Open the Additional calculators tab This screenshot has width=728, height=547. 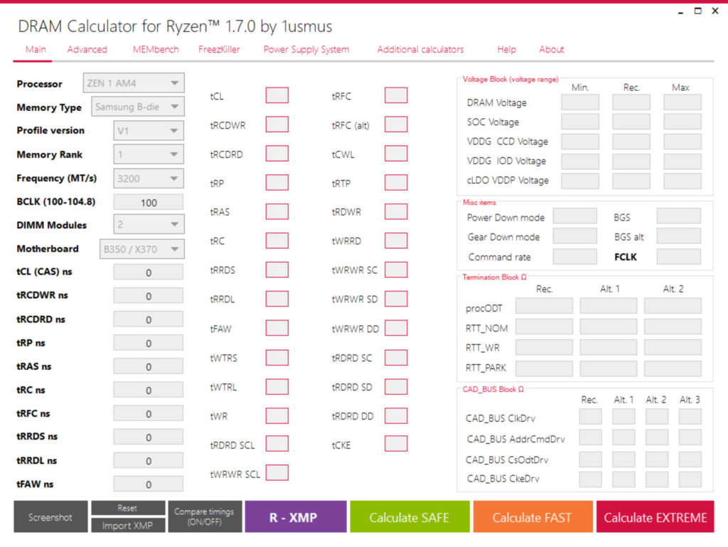[x=420, y=50]
